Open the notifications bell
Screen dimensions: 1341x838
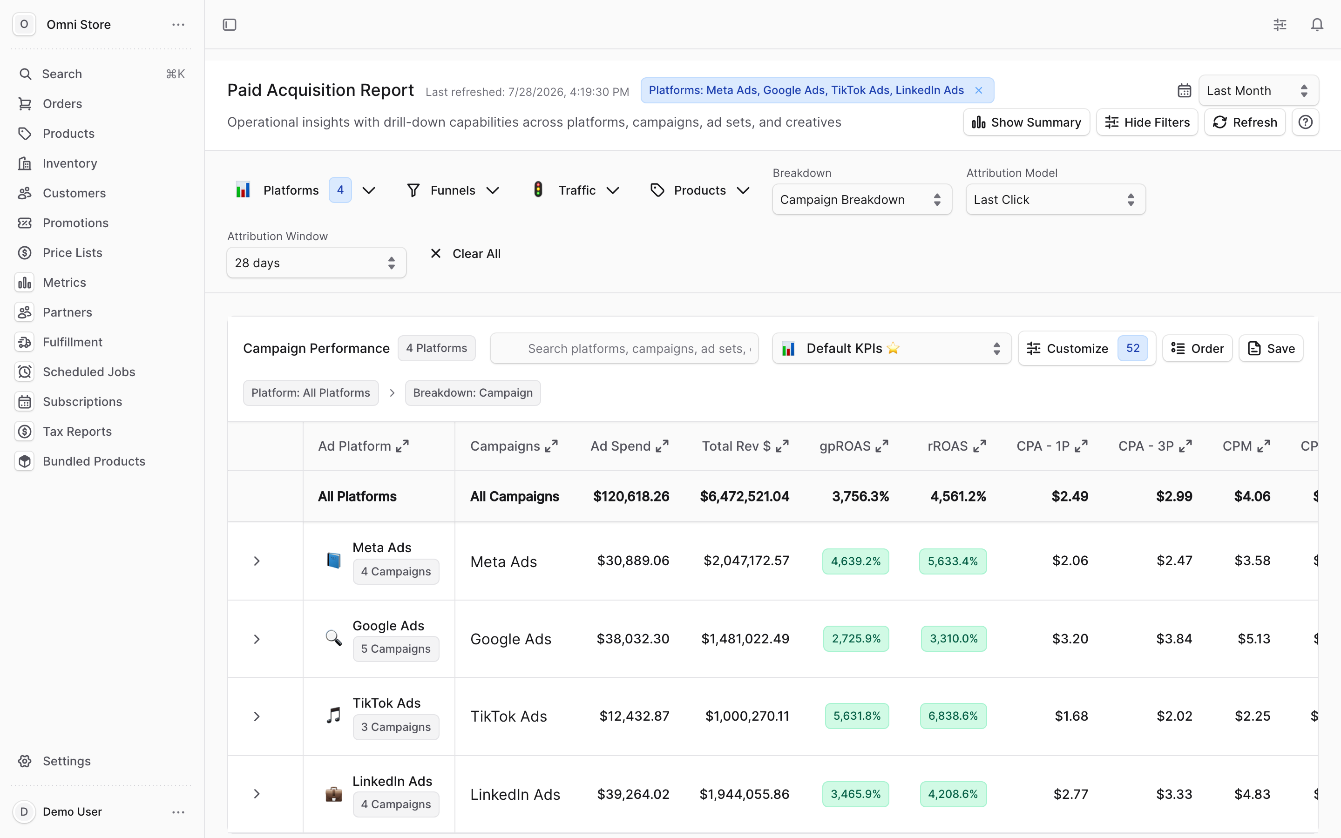coord(1317,24)
